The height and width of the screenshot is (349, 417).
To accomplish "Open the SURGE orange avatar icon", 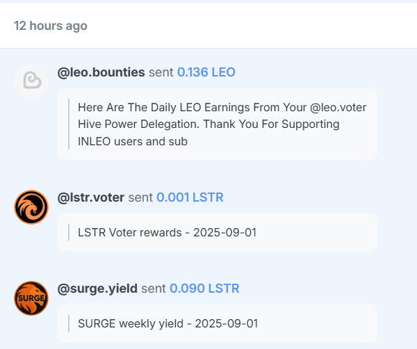I will click(31, 298).
